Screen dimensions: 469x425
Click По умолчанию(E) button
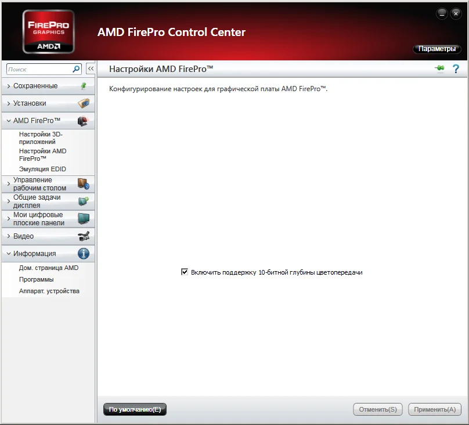pyautogui.click(x=135, y=409)
